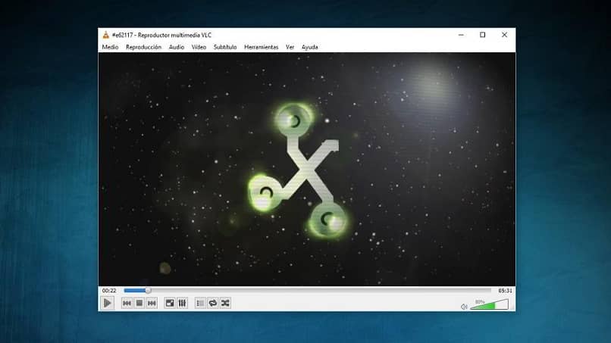
Task: Click the seek bar handle
Action: point(148,291)
